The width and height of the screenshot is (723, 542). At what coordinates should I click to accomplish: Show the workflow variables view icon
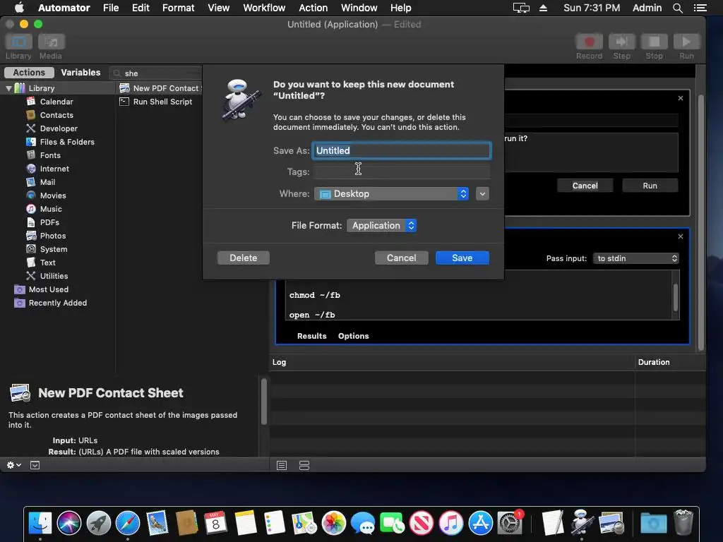pos(304,465)
